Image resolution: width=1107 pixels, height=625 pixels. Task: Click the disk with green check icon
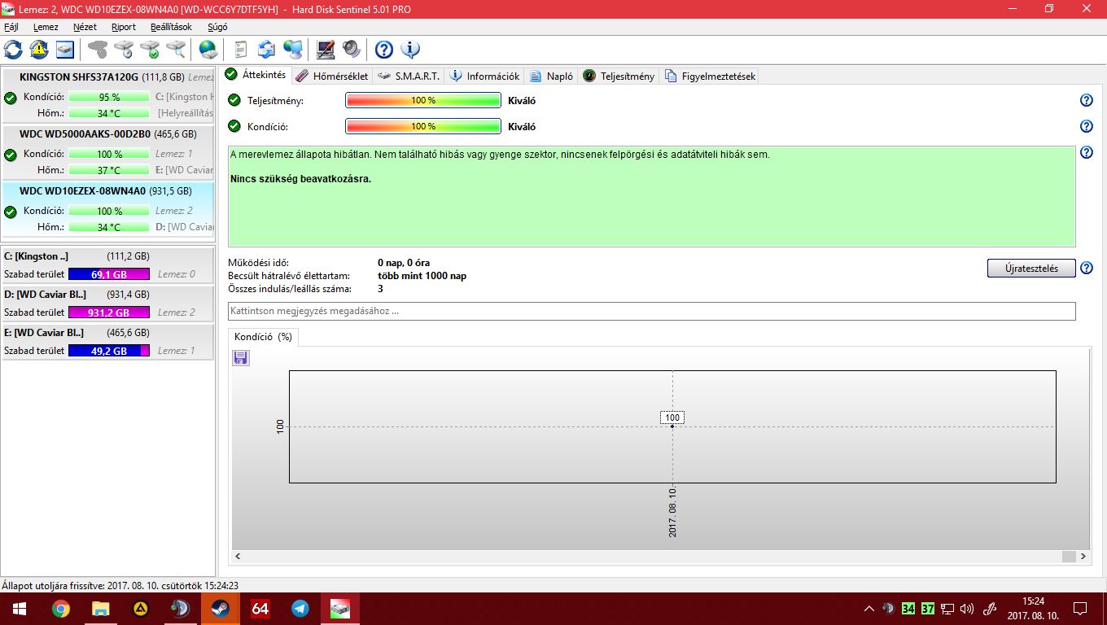(x=150, y=50)
